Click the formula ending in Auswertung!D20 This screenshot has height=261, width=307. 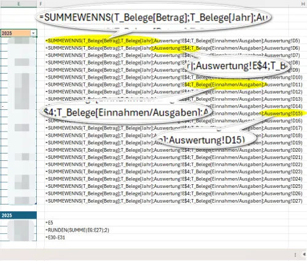click(174, 150)
